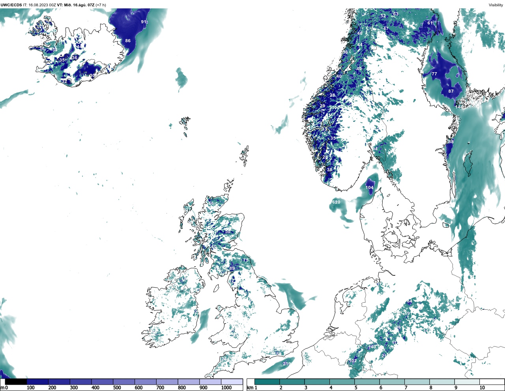Click the '88' value on Swedish east coast

click(x=451, y=142)
